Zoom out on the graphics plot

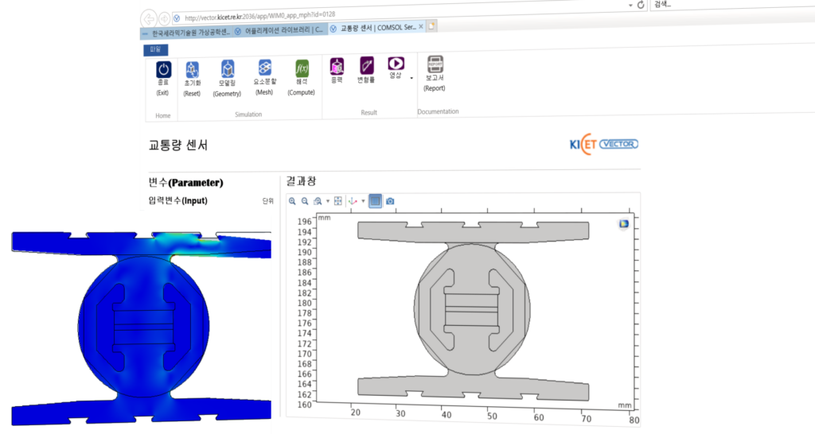click(304, 201)
